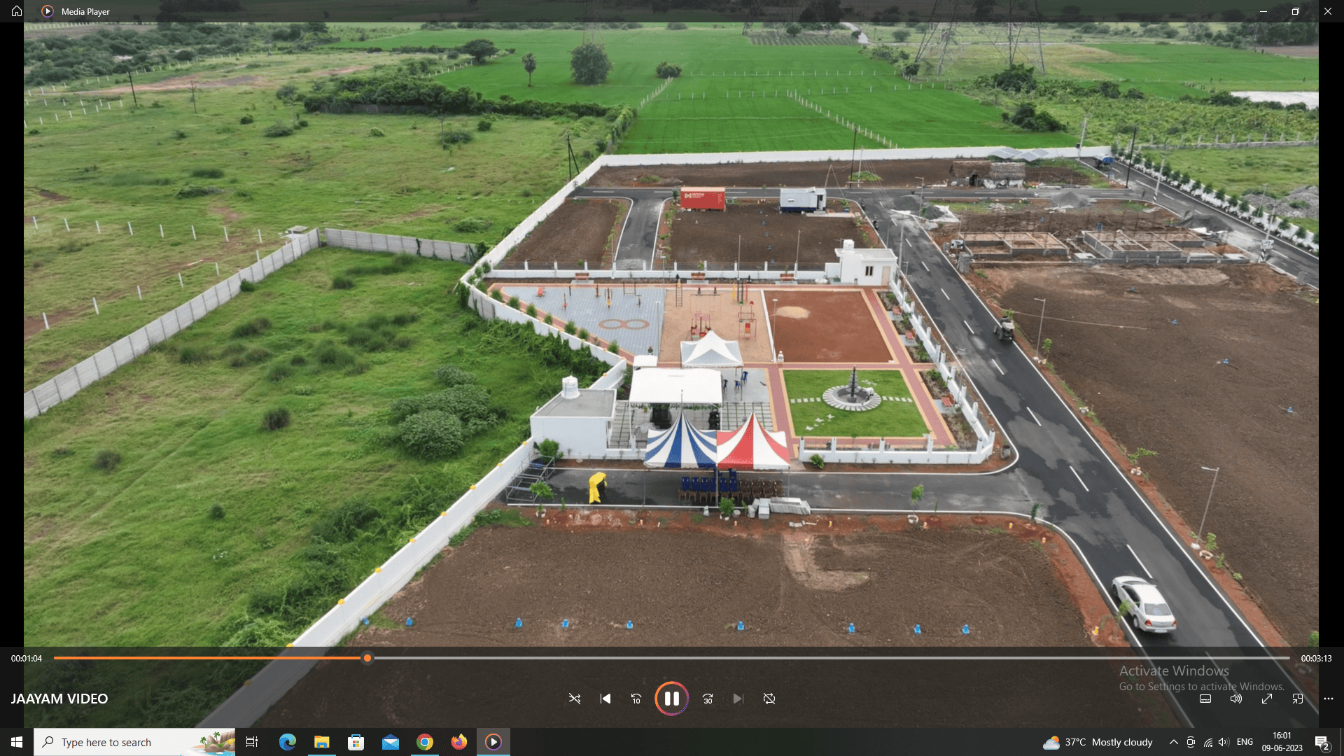Click the total duration 00:03:13
The width and height of the screenshot is (1344, 756).
pyautogui.click(x=1317, y=659)
